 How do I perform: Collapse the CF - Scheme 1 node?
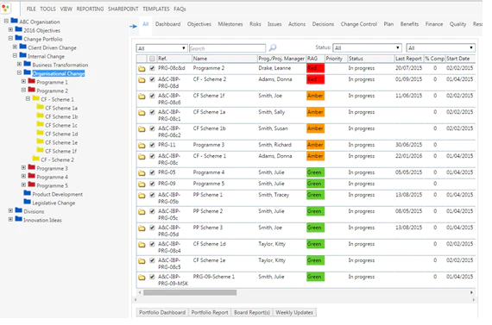point(28,99)
